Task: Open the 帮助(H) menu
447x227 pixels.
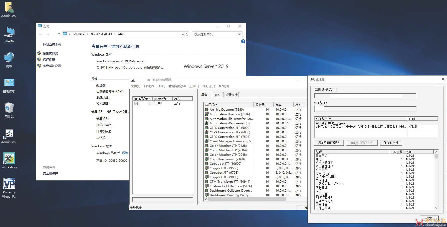Action: coord(223,86)
